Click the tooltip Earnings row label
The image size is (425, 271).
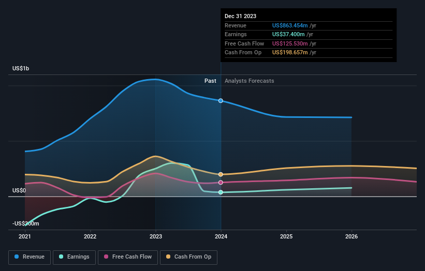[236, 34]
